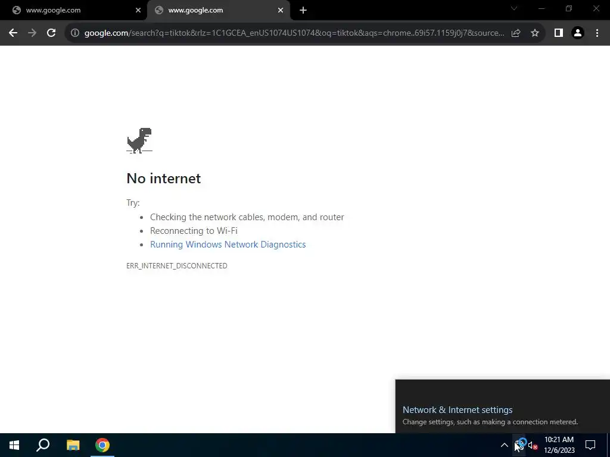Expand the tab search chevron
This screenshot has height=457, width=610.
click(514, 8)
